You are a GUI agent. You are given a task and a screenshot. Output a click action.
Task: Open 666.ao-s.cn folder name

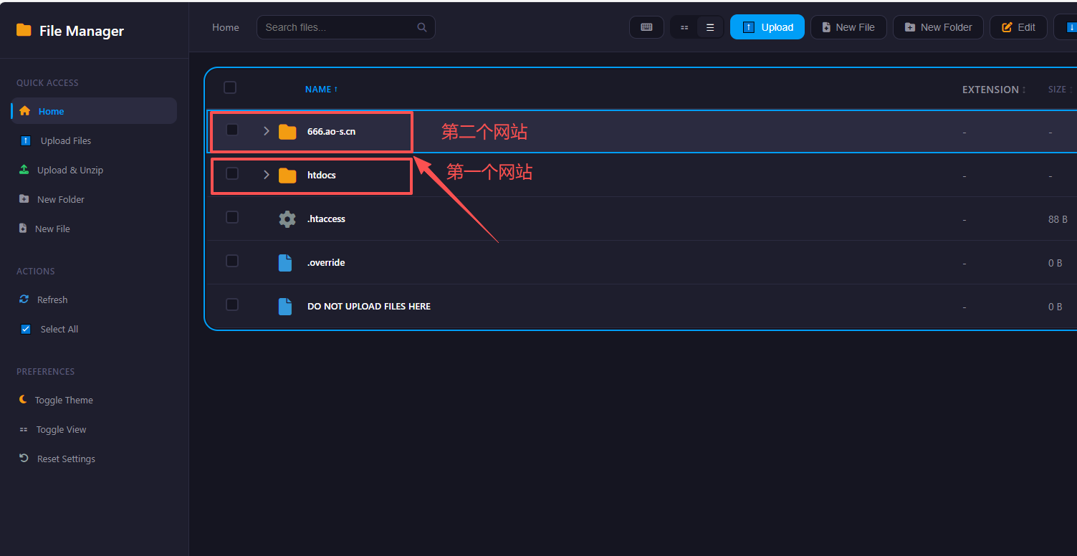[x=331, y=132]
